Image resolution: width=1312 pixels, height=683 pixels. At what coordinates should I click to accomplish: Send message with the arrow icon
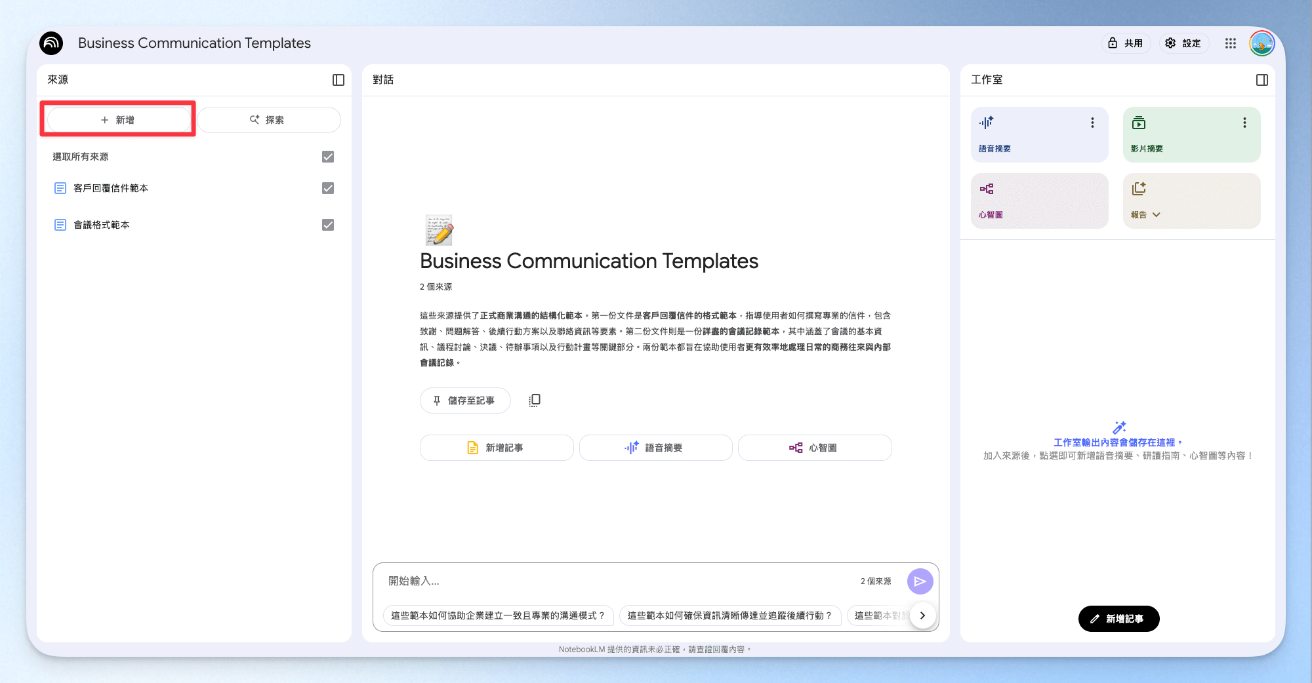920,581
